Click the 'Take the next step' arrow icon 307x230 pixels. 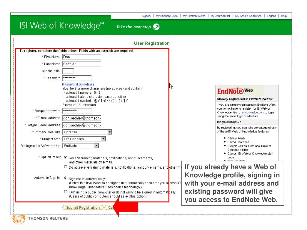156,27
